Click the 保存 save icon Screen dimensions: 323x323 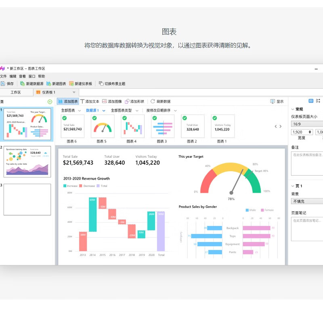[3, 84]
